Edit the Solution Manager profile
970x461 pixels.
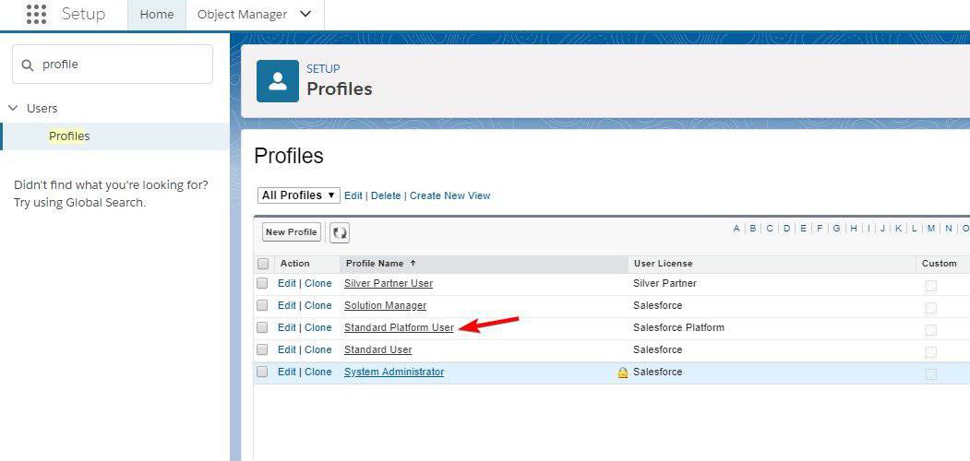(286, 305)
